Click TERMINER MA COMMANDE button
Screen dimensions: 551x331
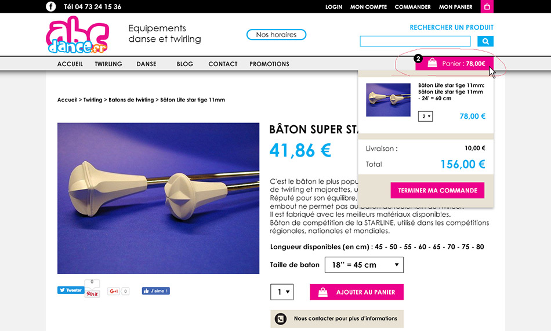pos(437,190)
